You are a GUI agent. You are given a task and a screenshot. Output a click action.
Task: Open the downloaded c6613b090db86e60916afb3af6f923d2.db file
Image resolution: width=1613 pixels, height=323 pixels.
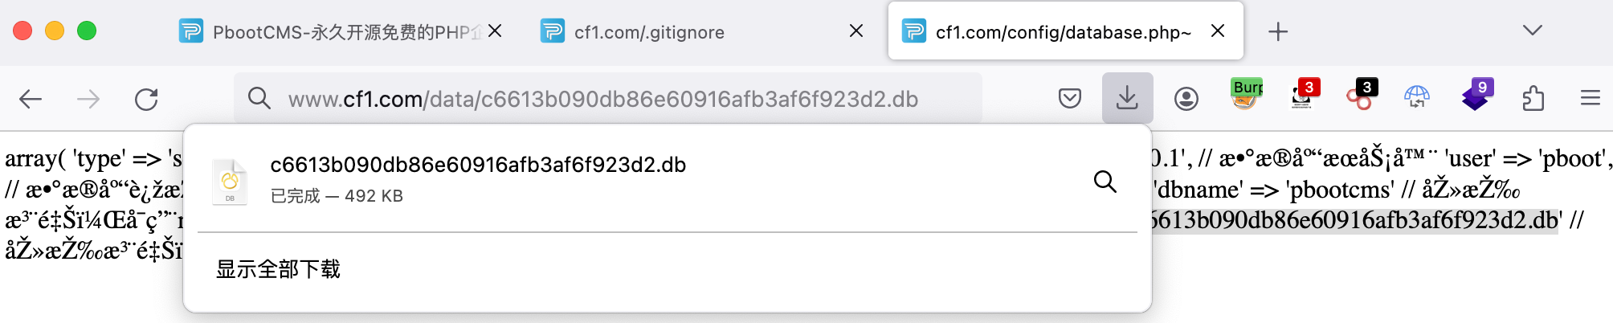478,178
